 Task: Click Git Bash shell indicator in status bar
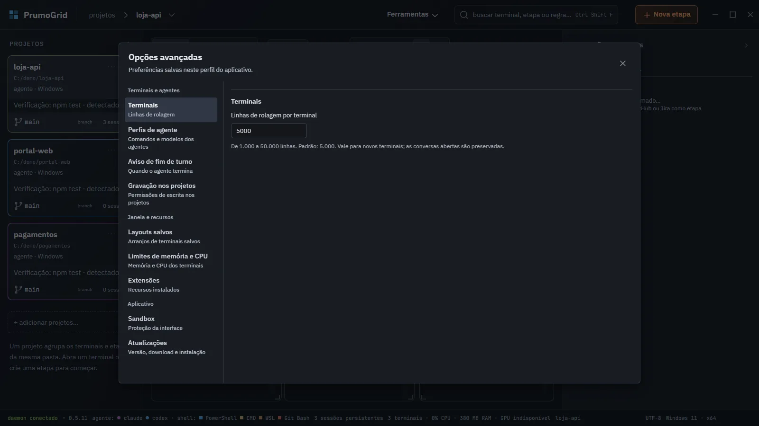(x=294, y=418)
